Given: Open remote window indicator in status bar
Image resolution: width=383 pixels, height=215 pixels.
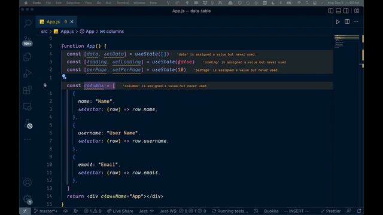Looking at the screenshot, I should (x=25, y=211).
